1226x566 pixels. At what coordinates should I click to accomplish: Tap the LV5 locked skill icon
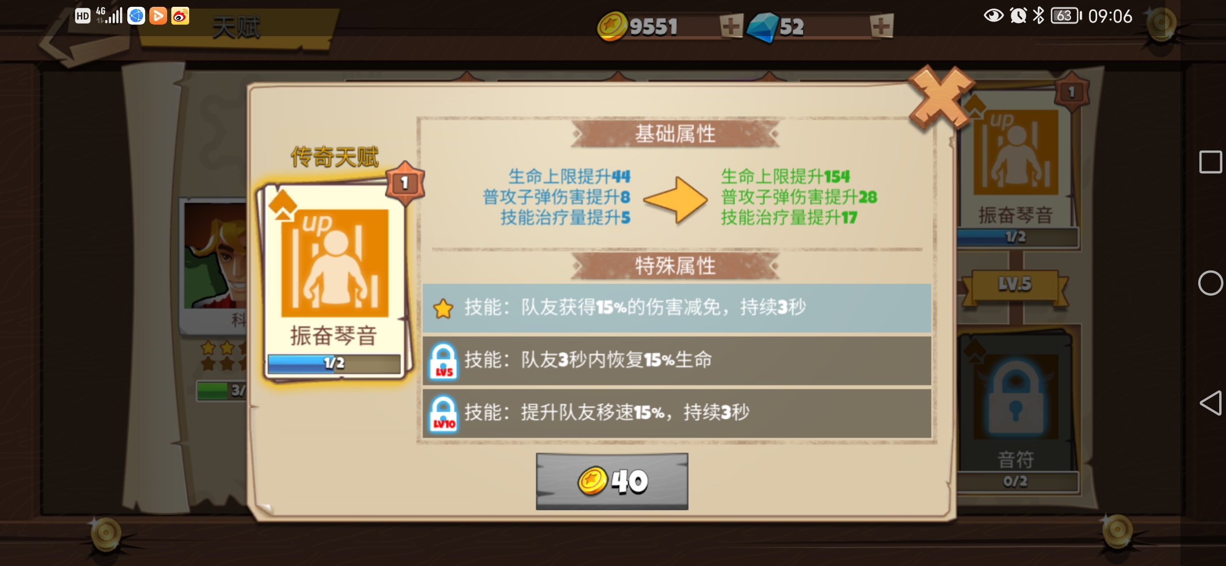[x=443, y=362]
